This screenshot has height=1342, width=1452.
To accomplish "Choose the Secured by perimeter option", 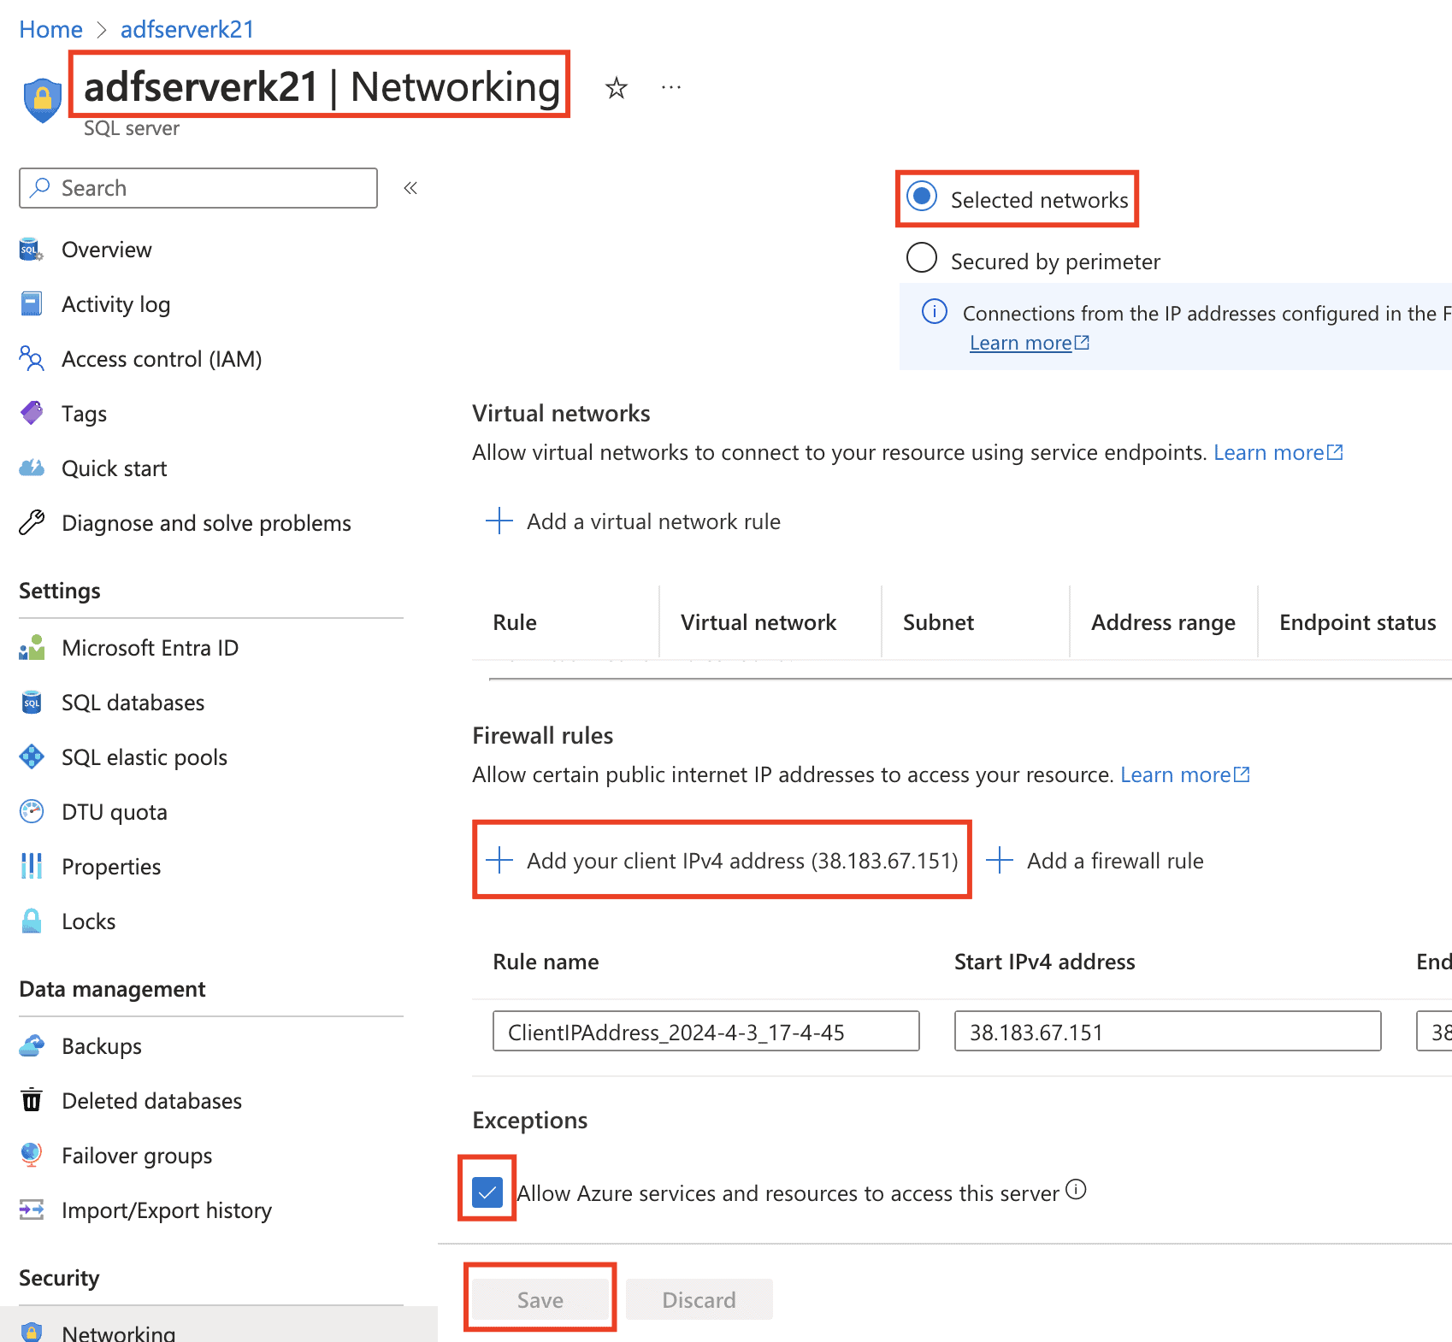I will (922, 258).
